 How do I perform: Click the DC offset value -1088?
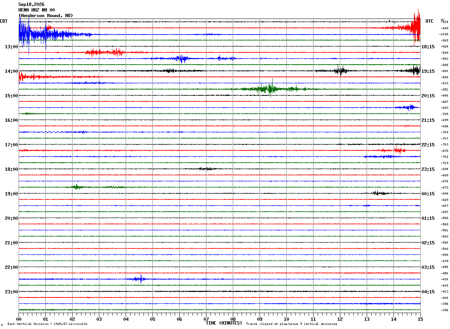[444, 34]
